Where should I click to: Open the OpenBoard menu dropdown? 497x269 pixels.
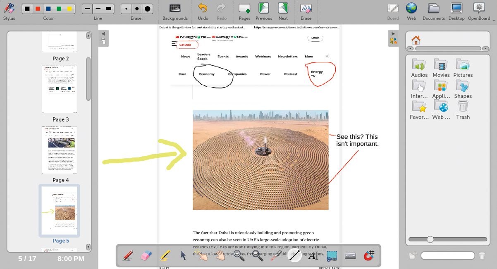(x=479, y=12)
